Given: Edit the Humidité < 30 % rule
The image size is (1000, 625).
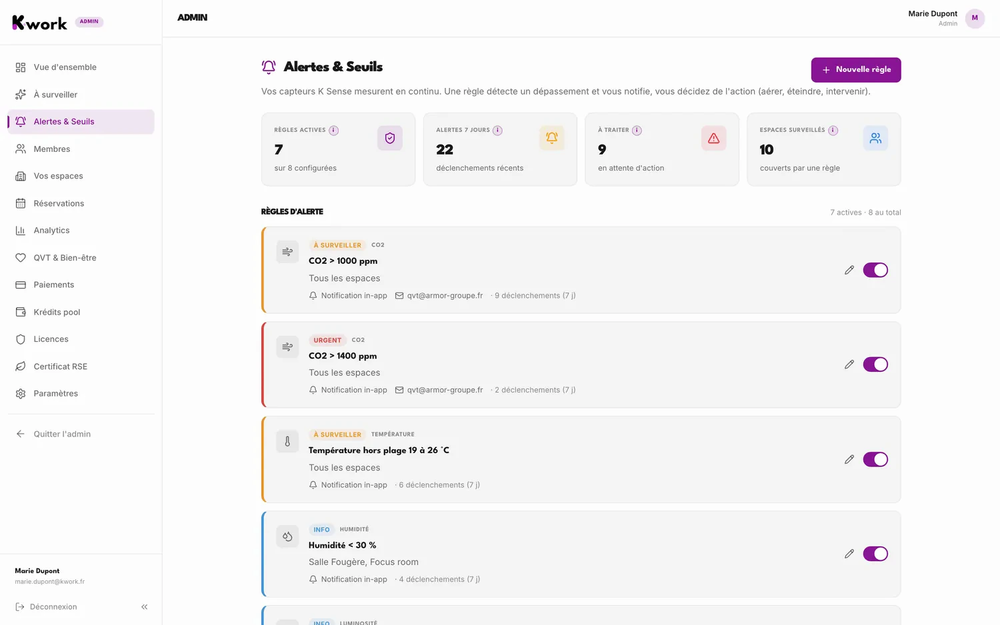Looking at the screenshot, I should point(849,554).
